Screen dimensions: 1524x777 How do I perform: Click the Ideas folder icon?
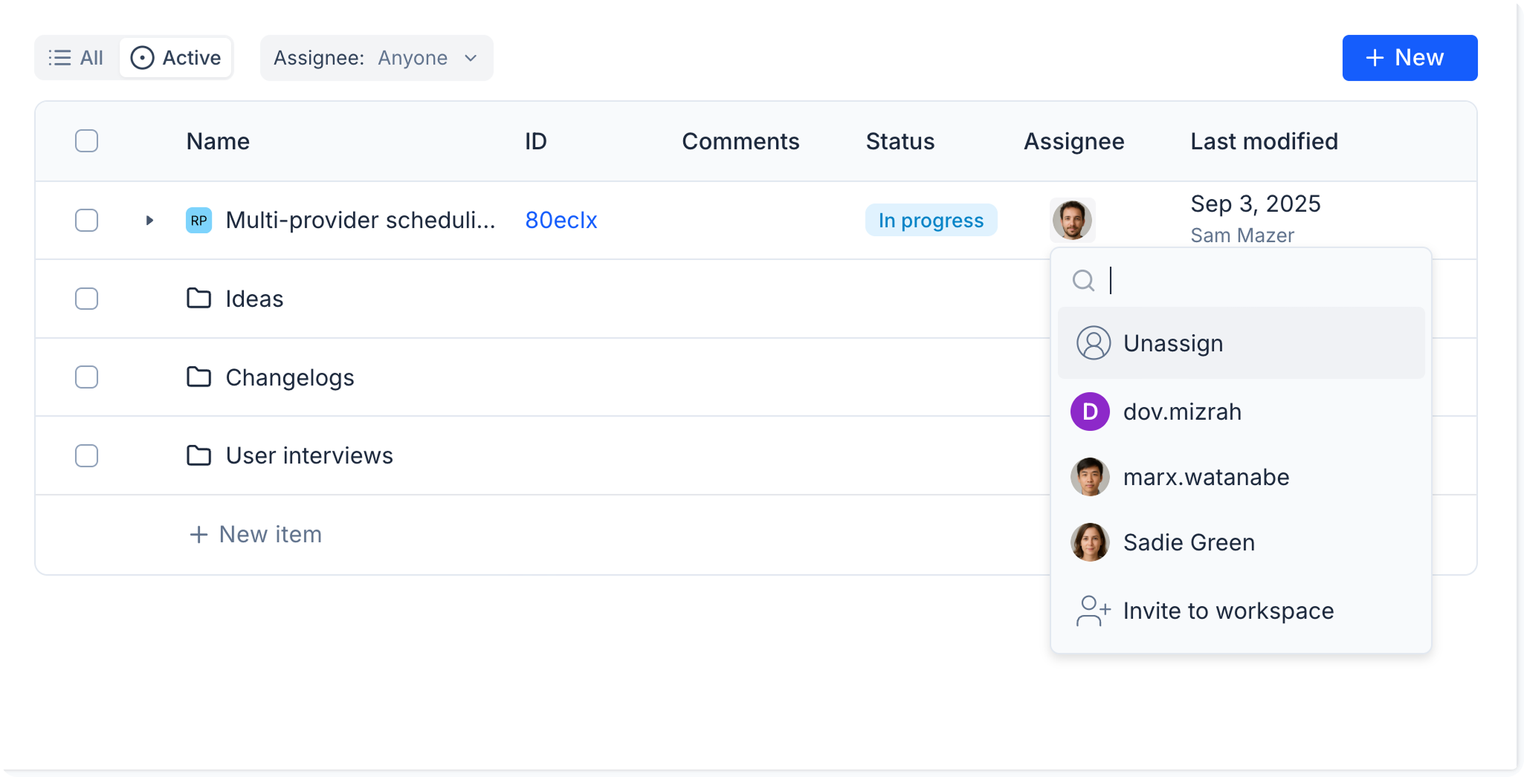click(198, 299)
